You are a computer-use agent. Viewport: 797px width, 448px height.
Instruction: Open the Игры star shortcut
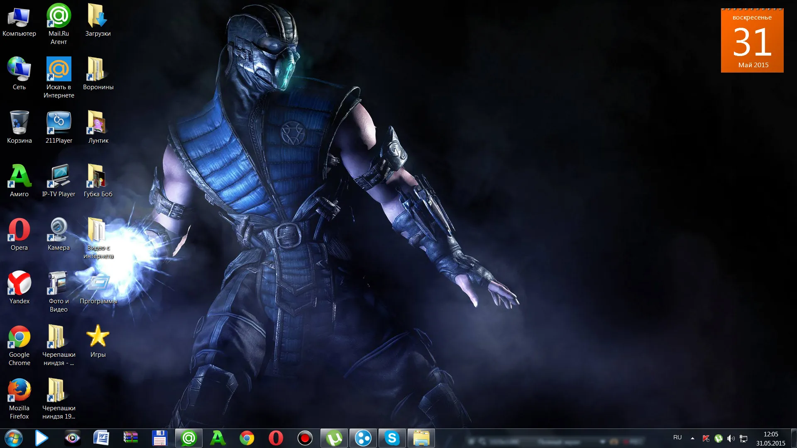pos(98,341)
